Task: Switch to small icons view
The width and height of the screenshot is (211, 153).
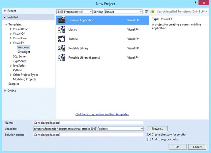Action: [x=146, y=12]
